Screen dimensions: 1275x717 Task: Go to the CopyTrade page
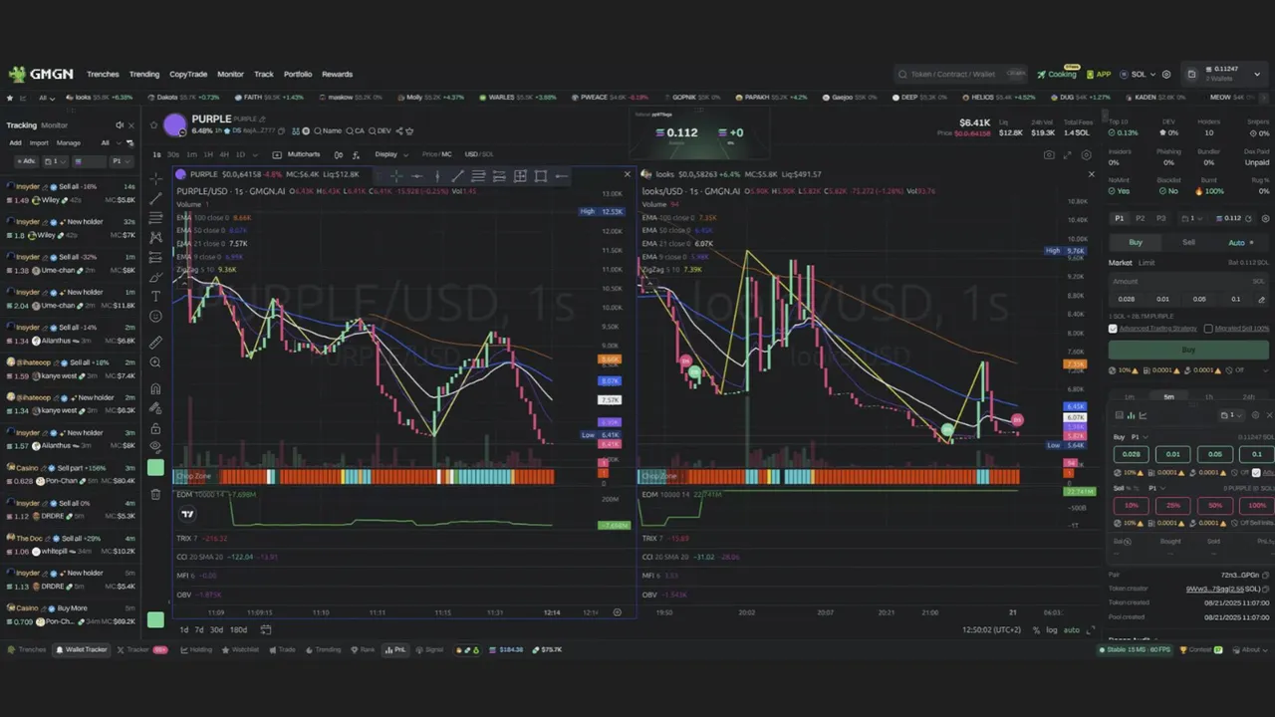tap(188, 74)
